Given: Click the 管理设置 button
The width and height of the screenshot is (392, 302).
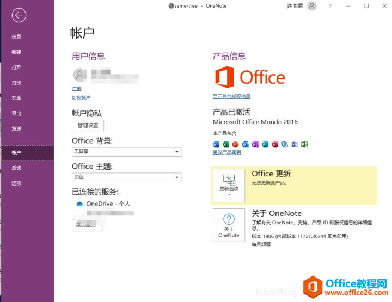Looking at the screenshot, I should click(88, 125).
